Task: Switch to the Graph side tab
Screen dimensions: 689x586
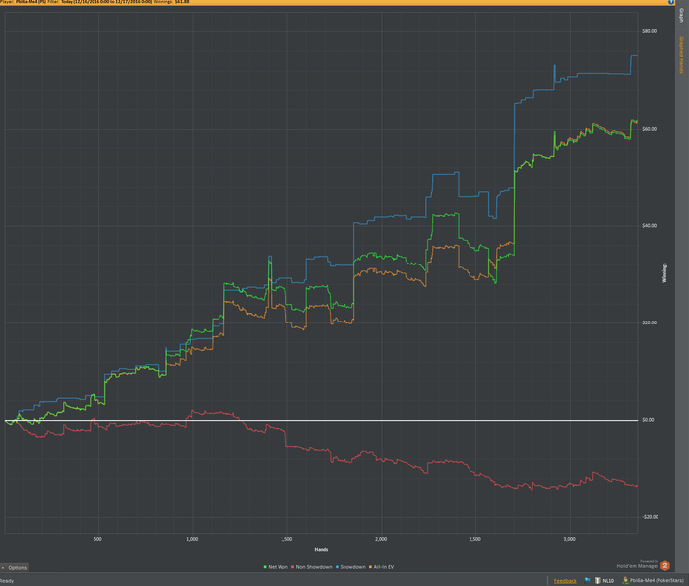Action: [681, 16]
